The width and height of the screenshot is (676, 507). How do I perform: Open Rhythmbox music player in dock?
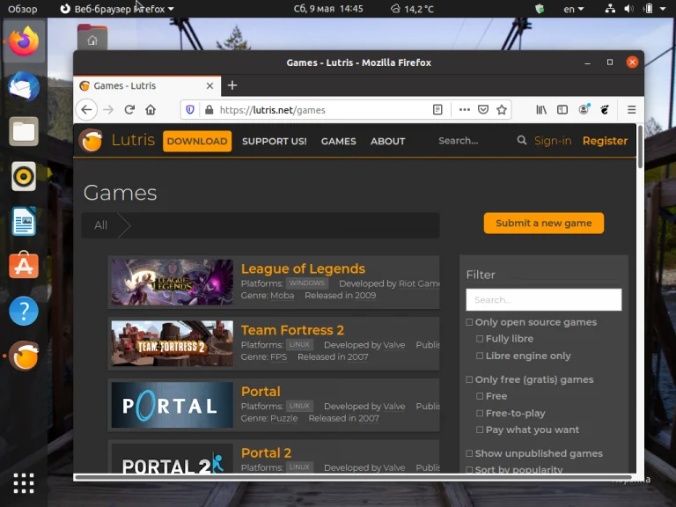(24, 176)
